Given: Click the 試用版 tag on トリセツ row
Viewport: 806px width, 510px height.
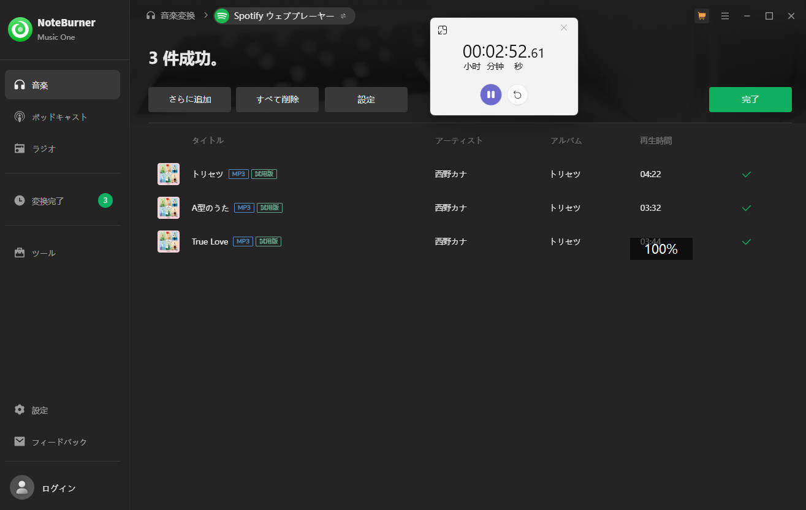Looking at the screenshot, I should pyautogui.click(x=264, y=174).
